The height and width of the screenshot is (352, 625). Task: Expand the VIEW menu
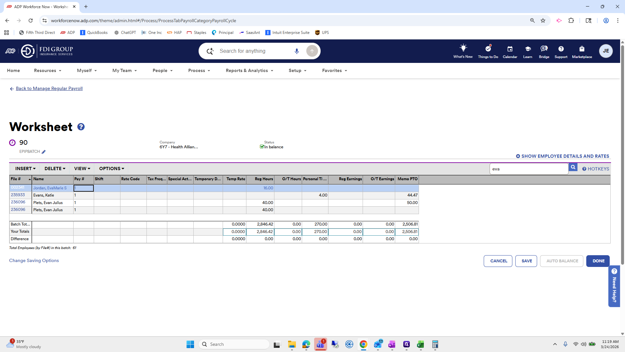(x=81, y=169)
